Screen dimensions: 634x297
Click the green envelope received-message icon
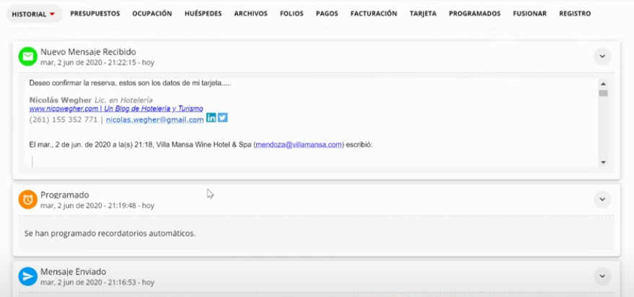coord(28,56)
